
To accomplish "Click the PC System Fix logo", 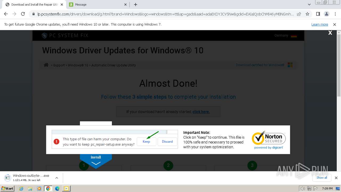I will pyautogui.click(x=65, y=35).
